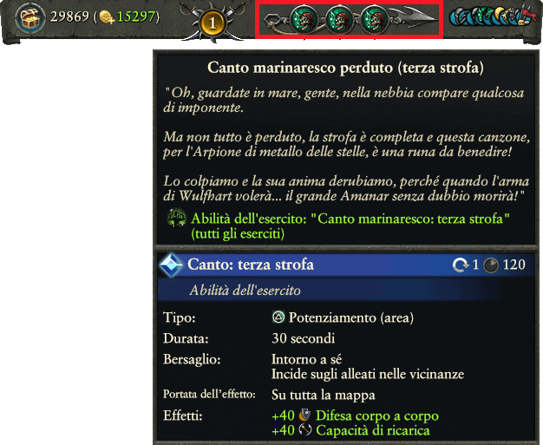Click the turn counter badge showing 1
This screenshot has height=445, width=543.
click(x=212, y=23)
